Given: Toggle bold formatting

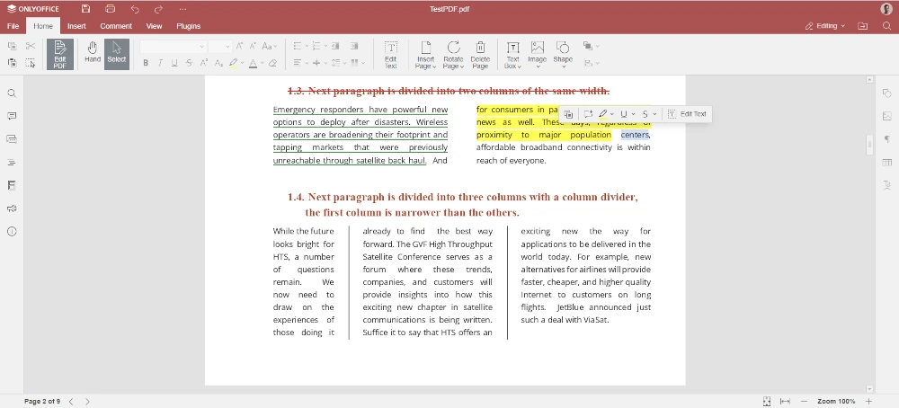Looking at the screenshot, I should pos(146,63).
